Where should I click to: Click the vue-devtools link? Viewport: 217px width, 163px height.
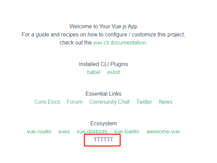92,132
